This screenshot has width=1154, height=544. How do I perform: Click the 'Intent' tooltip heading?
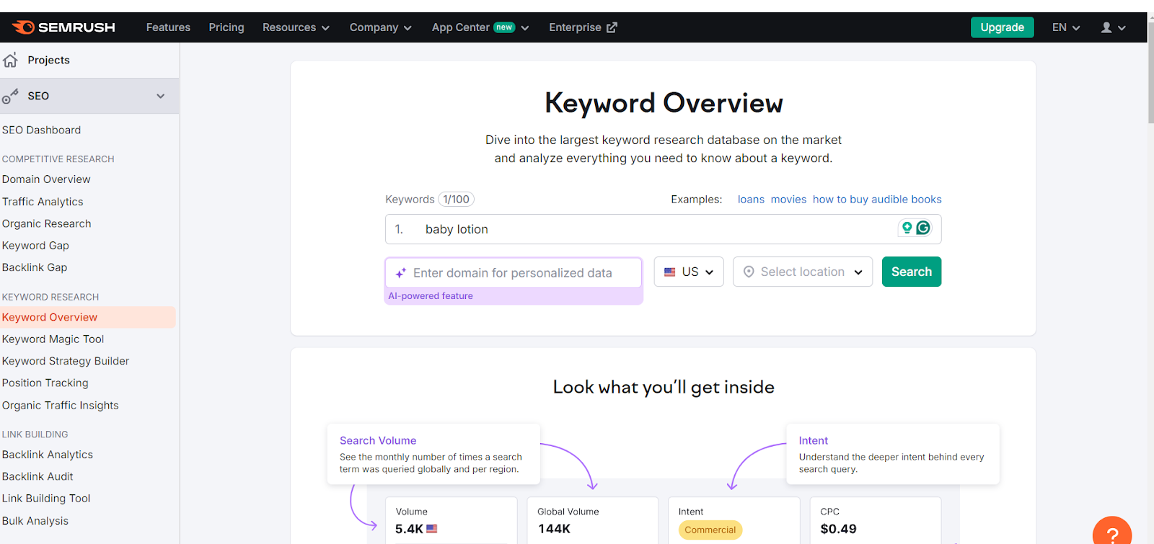coord(814,440)
